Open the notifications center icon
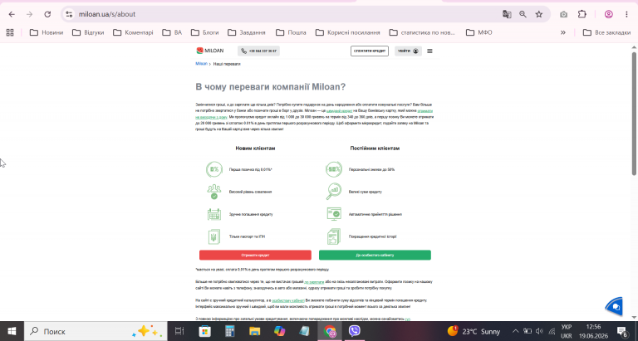The width and height of the screenshot is (638, 341). tap(622, 331)
